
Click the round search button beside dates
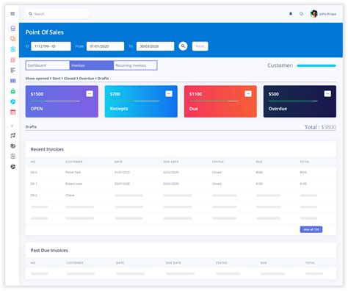(183, 46)
